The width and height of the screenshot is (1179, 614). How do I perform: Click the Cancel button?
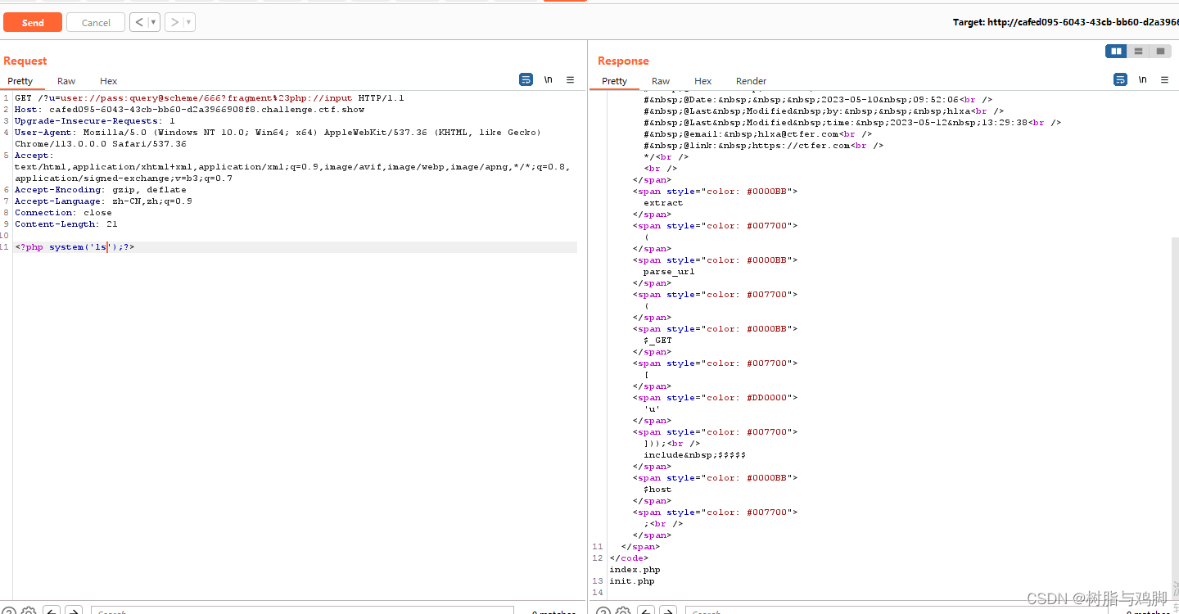[x=96, y=23]
